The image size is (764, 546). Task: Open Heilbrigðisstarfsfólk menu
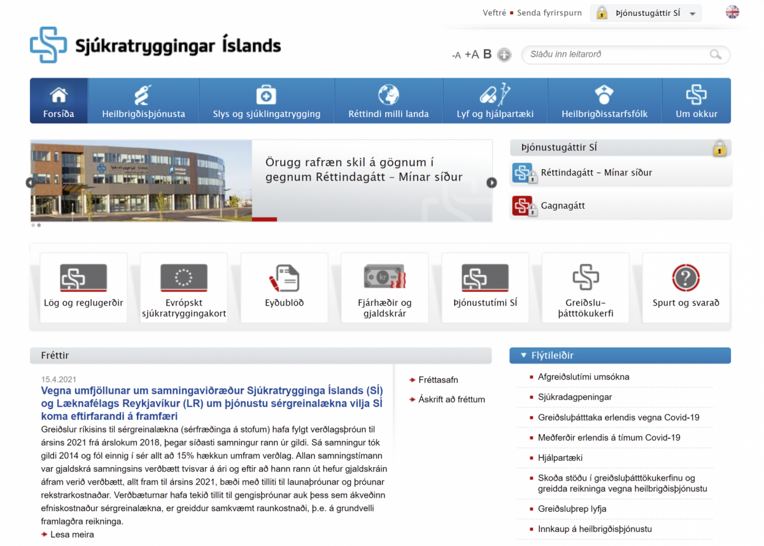pyautogui.click(x=604, y=101)
